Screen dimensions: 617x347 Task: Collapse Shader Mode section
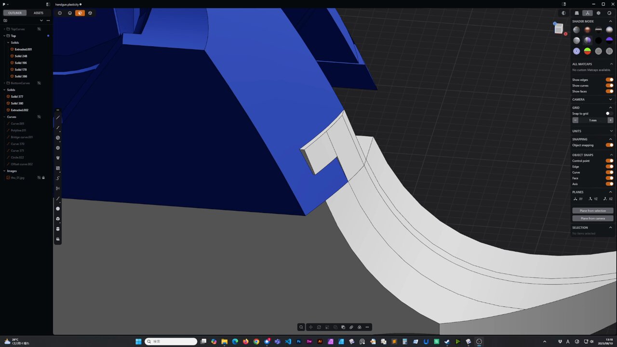coord(611,21)
